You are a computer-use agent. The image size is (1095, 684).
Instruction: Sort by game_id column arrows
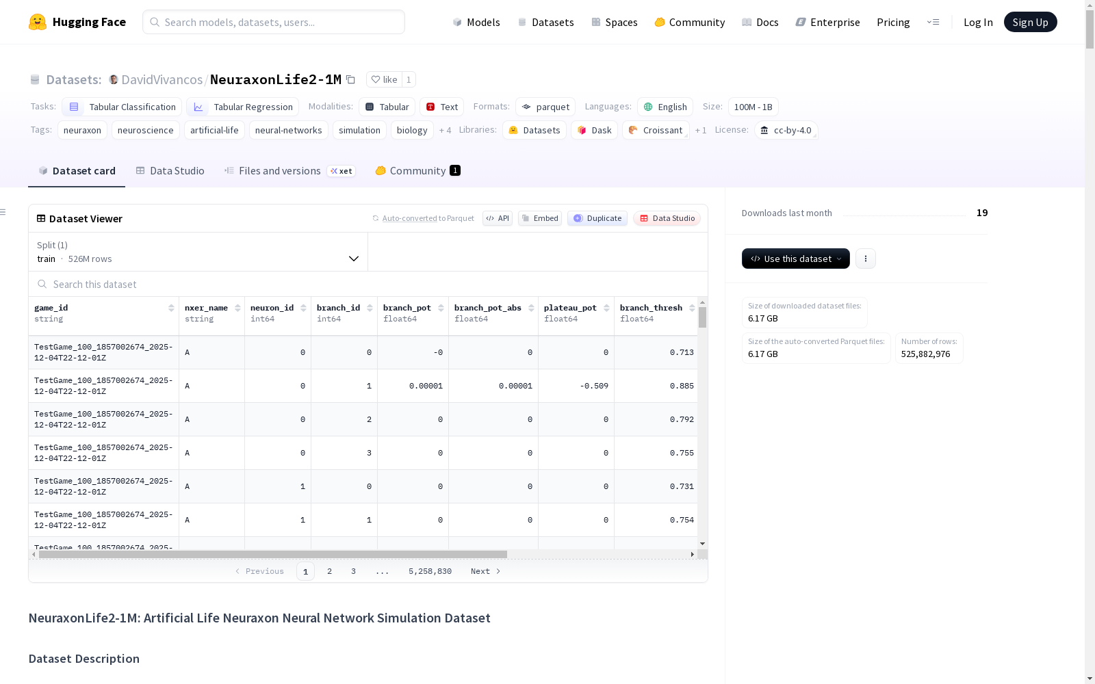coord(171,308)
